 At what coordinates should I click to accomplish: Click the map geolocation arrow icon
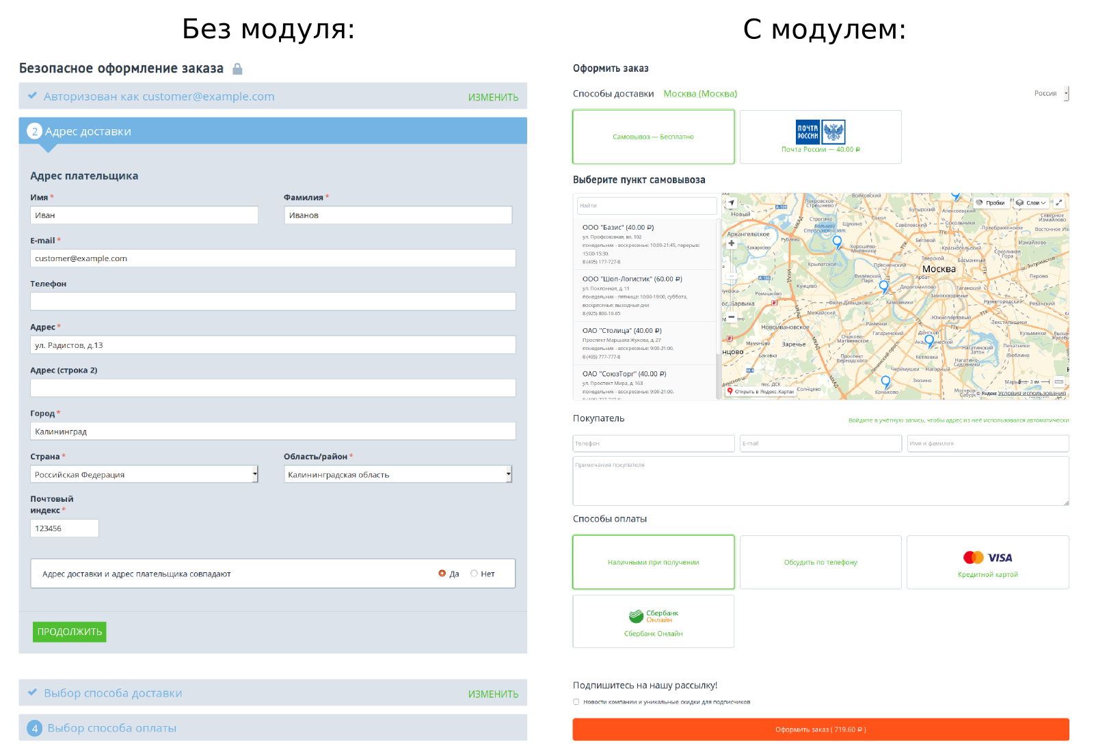(x=732, y=203)
